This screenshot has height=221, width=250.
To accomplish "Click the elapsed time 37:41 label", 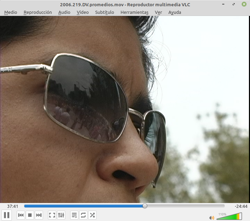I will pos(12,206).
